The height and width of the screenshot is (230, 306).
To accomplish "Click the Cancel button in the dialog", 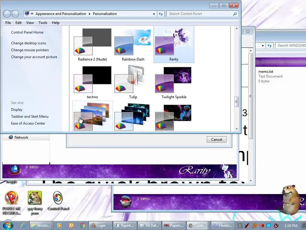I will [x=217, y=140].
